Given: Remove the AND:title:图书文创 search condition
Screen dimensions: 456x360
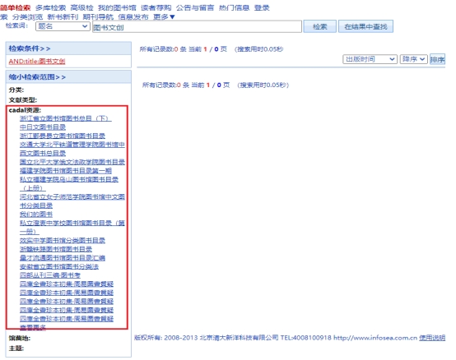Looking at the screenshot, I should coord(37,62).
